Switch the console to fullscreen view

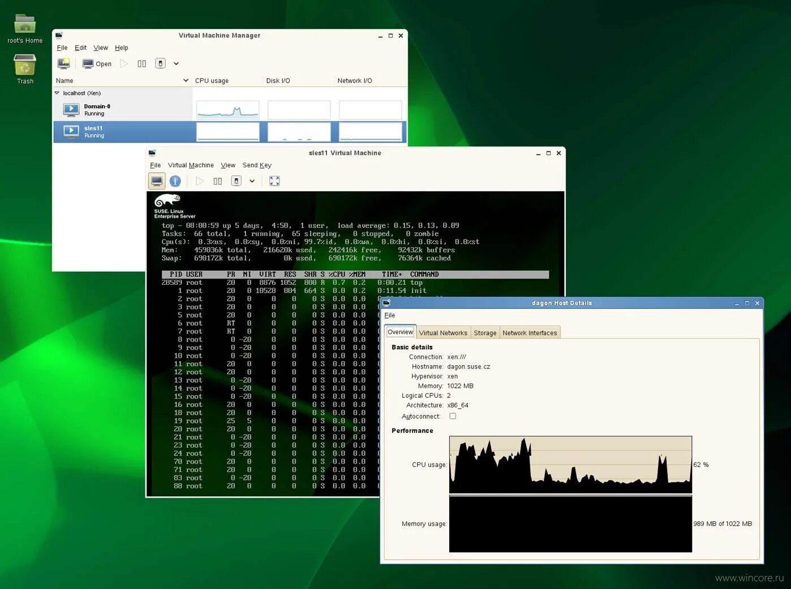click(x=274, y=181)
